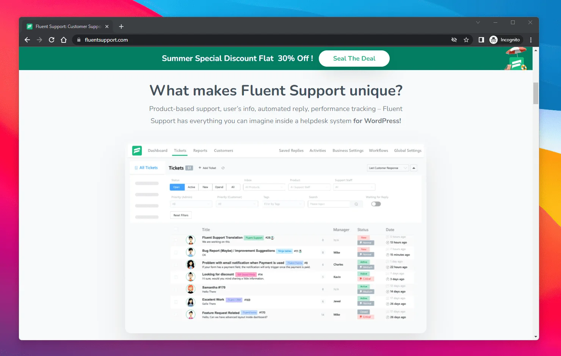
Task: Open the All Products inbox dropdown
Action: (x=264, y=187)
